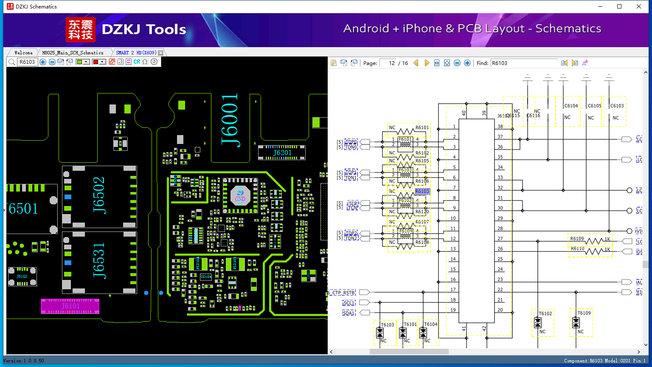Click the TDP0 net label

point(351,142)
